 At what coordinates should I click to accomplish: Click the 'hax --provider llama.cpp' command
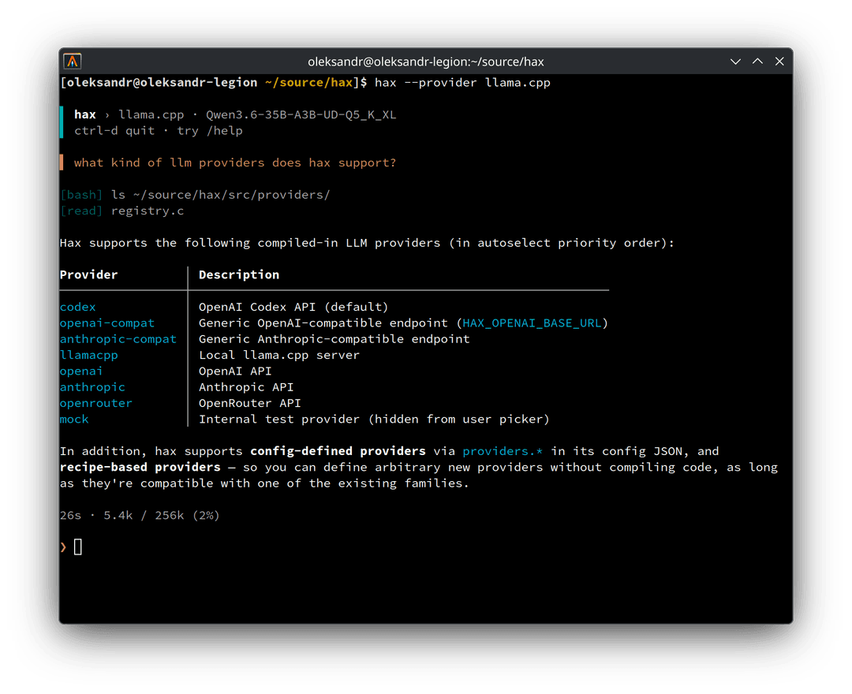coord(462,83)
